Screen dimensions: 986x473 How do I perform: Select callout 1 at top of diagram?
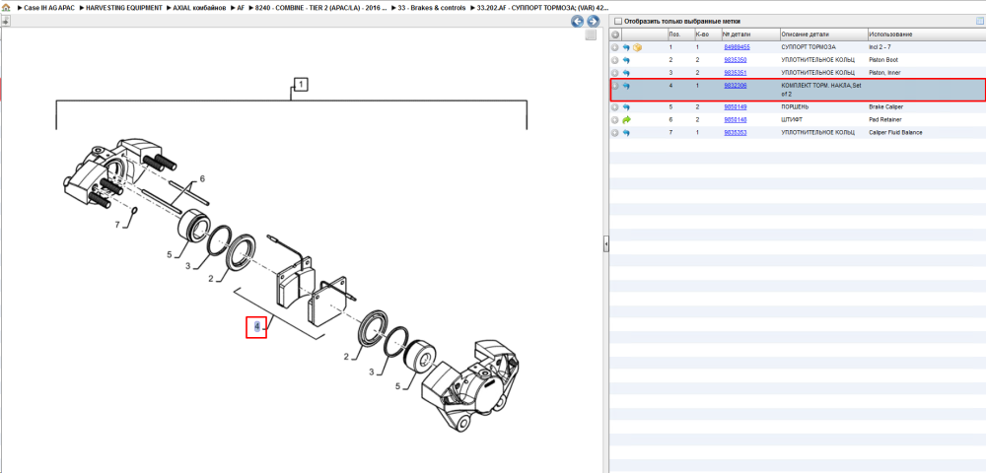tap(301, 84)
